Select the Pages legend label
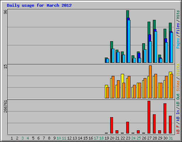 pyautogui.click(x=178, y=43)
